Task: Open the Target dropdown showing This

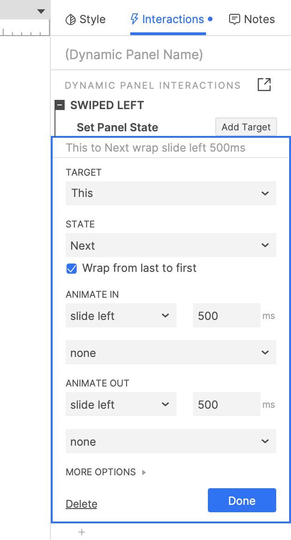Action: [171, 193]
